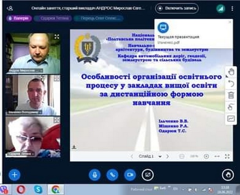The height and width of the screenshot is (195, 240).
Task: Open the Actions plus menu
Action: pos(14,174)
